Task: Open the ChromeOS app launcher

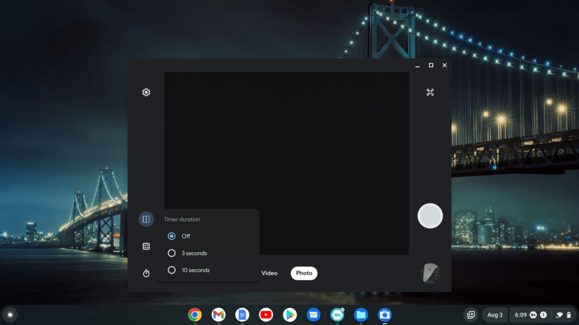Action: (11, 315)
